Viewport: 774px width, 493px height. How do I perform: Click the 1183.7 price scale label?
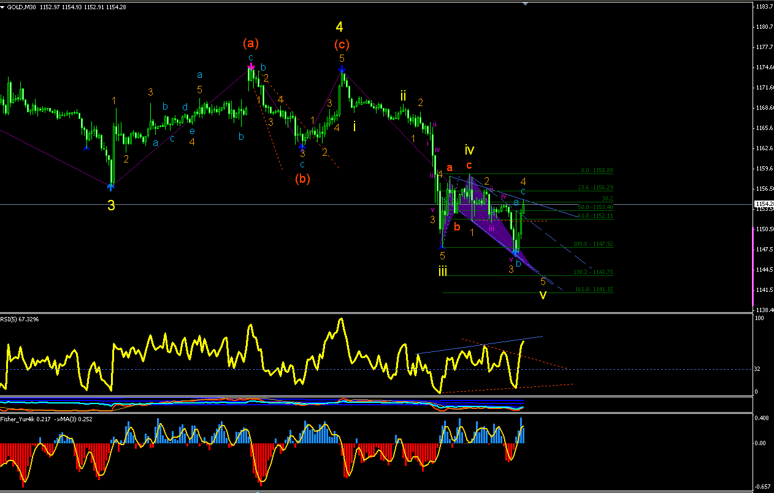[764, 7]
